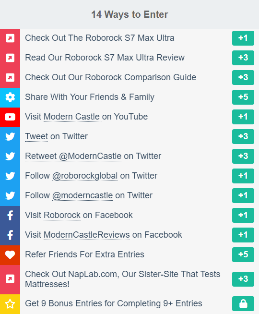
Task: Click the +1 button for Check Out Roborock S7 Max Ultra
Action: point(243,38)
